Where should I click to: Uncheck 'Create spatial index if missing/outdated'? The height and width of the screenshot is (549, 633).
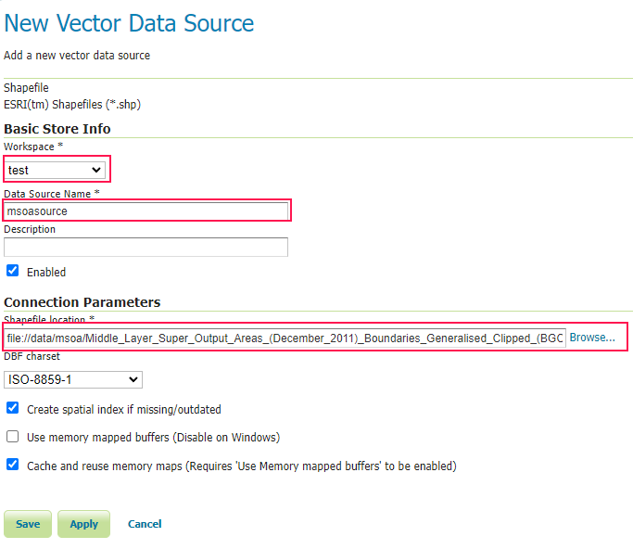[x=13, y=408]
